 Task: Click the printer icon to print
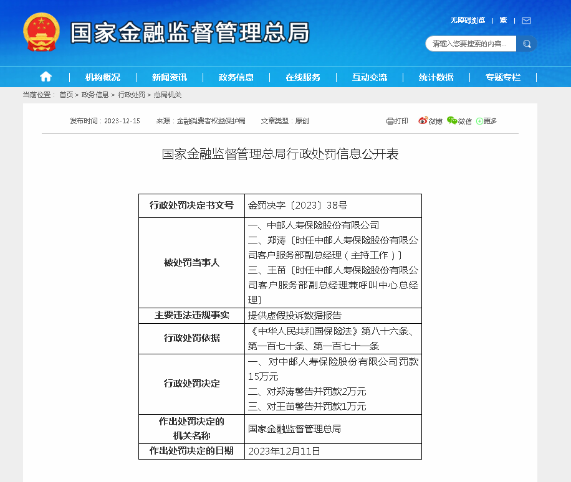[390, 121]
